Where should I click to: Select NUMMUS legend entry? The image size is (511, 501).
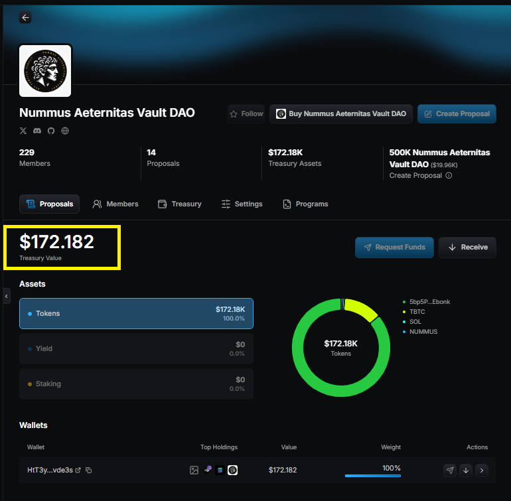[x=420, y=332]
